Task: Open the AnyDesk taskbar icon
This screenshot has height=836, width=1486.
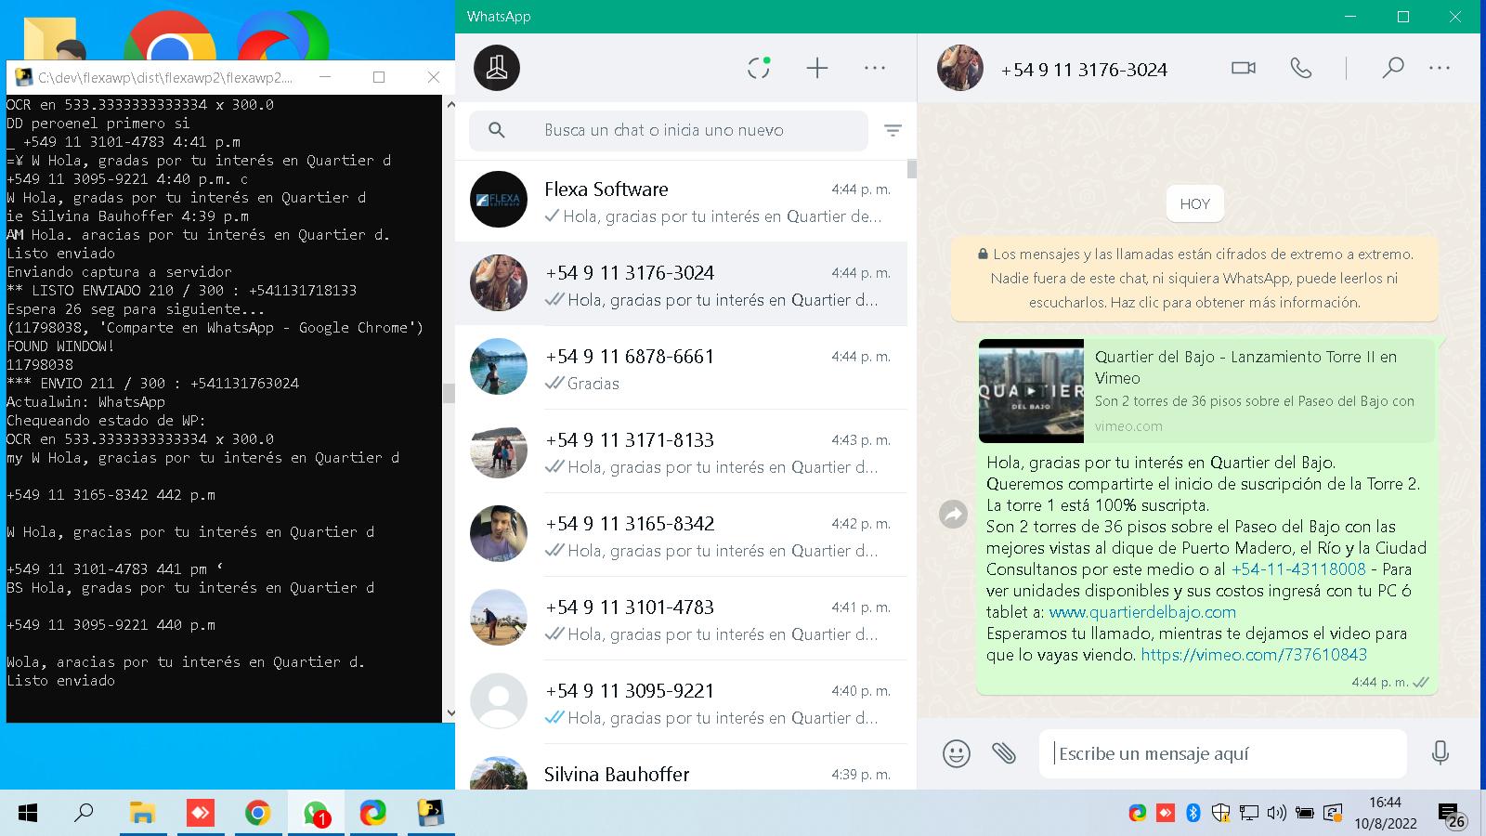Action: point(200,814)
